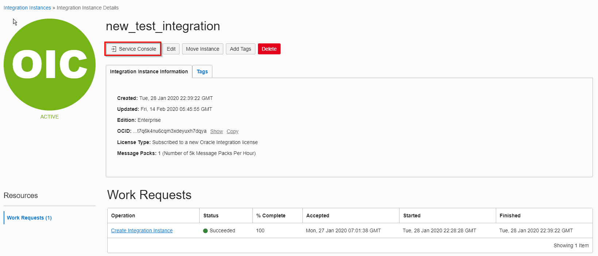Click the red Delete button
The image size is (598, 256).
[269, 49]
